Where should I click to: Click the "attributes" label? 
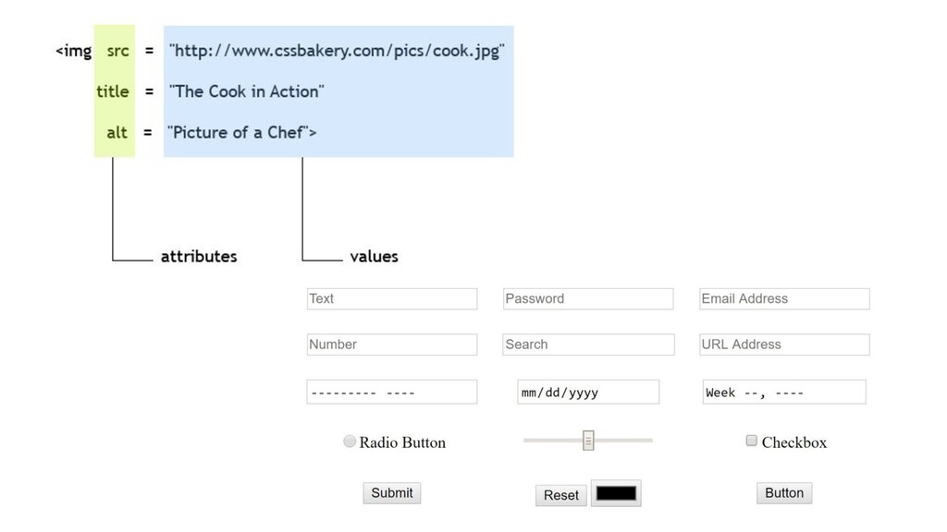pyautogui.click(x=199, y=257)
